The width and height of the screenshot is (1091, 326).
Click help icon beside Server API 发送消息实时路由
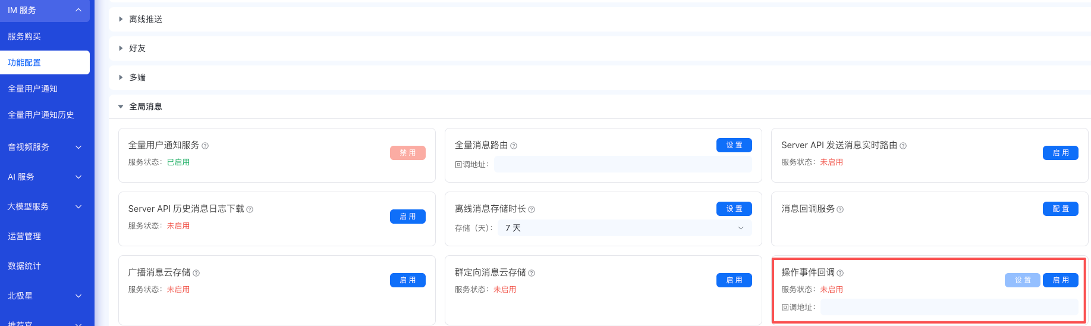tap(903, 146)
